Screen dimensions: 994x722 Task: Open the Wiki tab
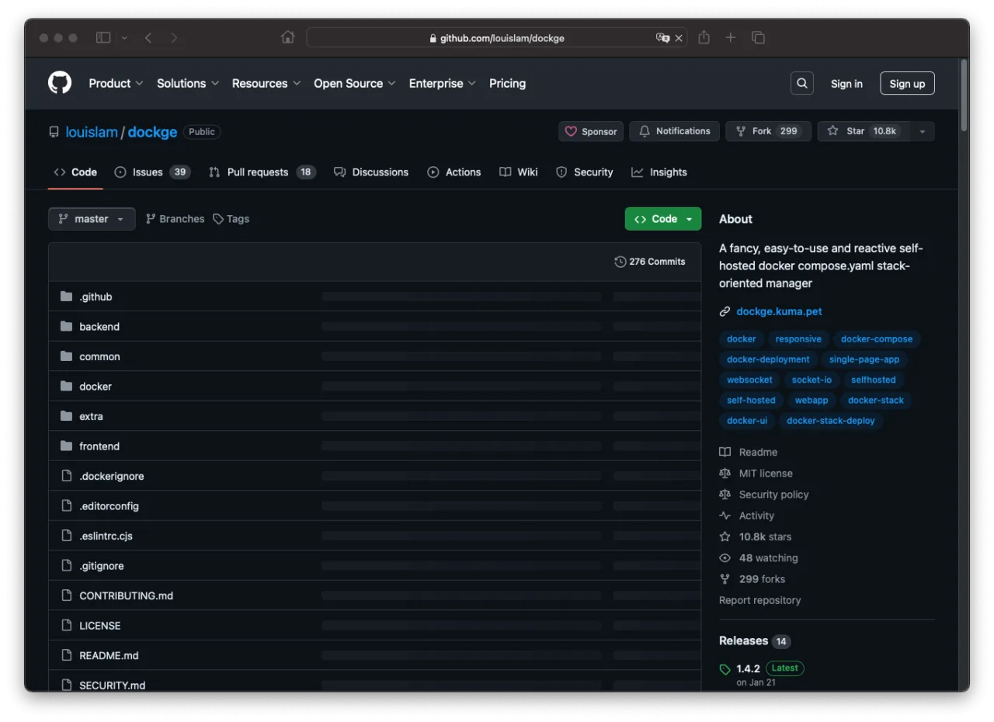coord(519,172)
